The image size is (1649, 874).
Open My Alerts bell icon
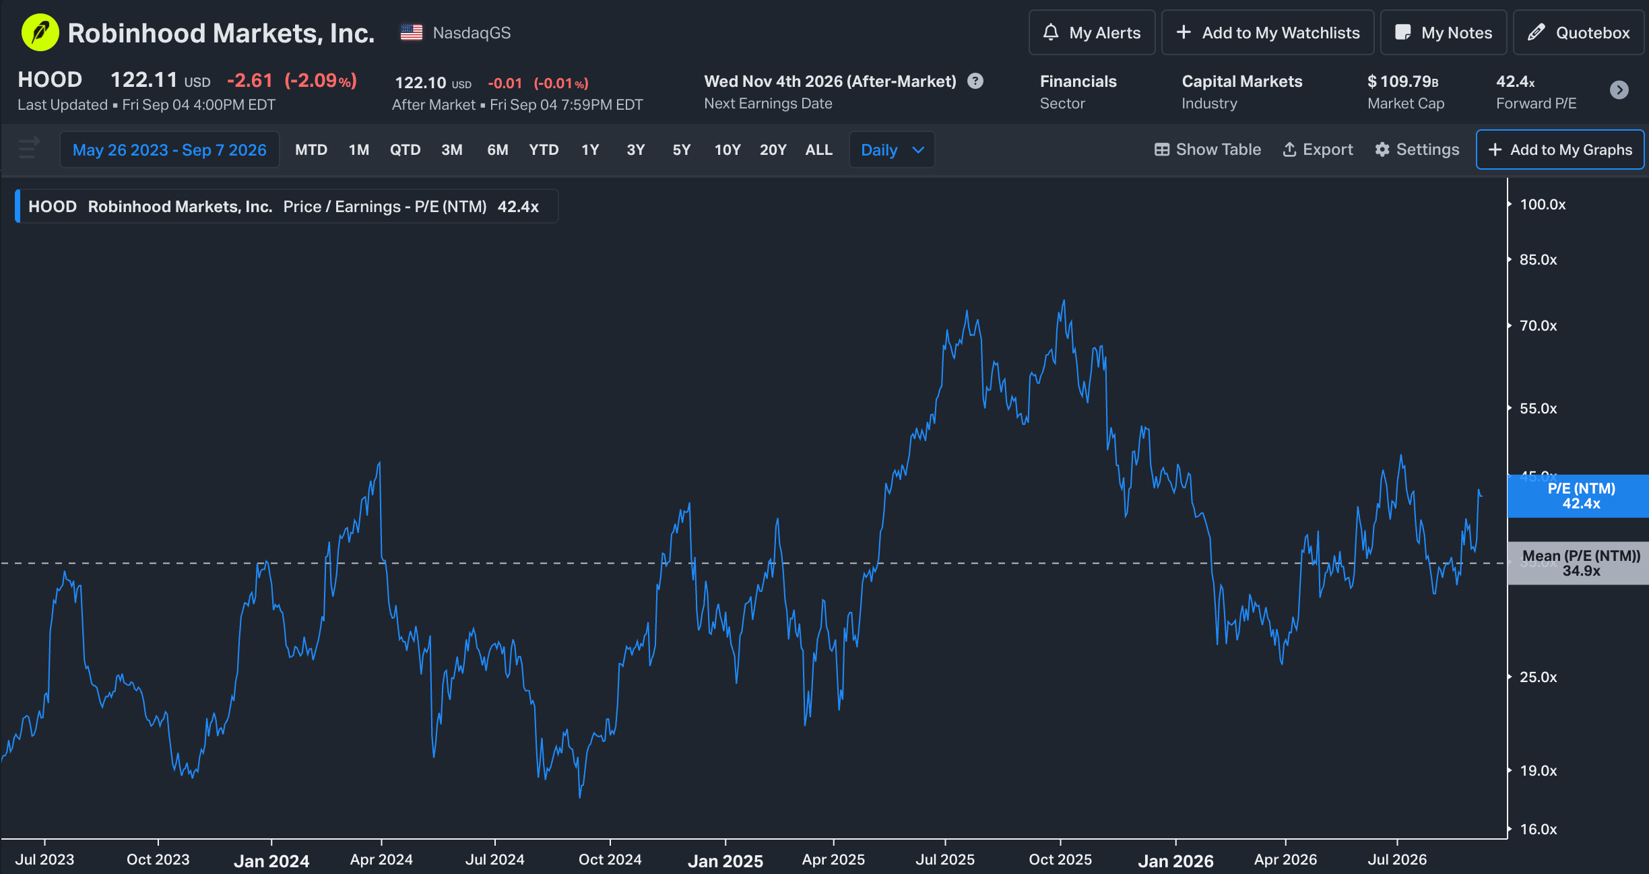1050,32
